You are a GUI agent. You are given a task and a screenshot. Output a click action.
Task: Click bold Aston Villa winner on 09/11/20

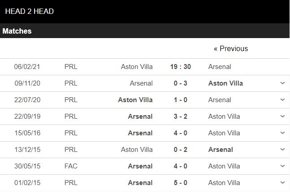point(225,83)
